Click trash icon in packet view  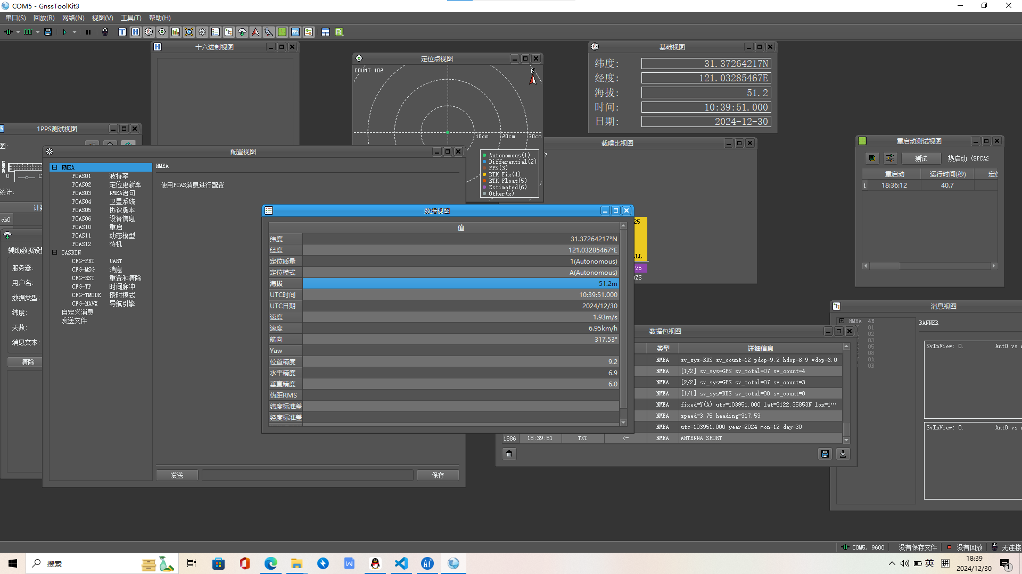(x=509, y=454)
